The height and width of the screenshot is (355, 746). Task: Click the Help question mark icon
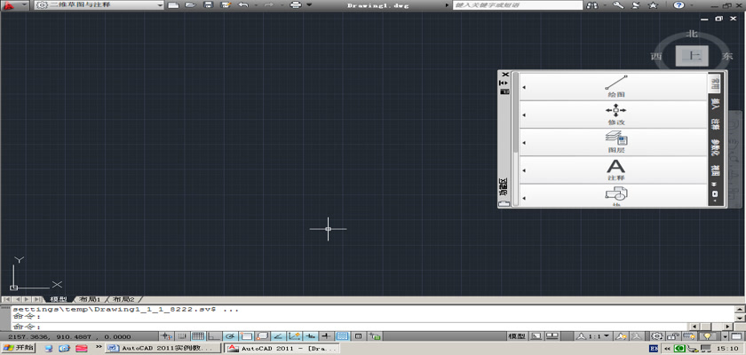679,5
